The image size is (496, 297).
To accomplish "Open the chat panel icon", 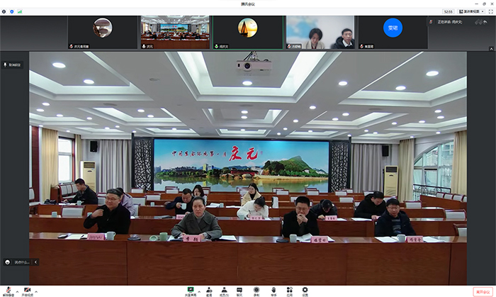I will click(x=239, y=289).
